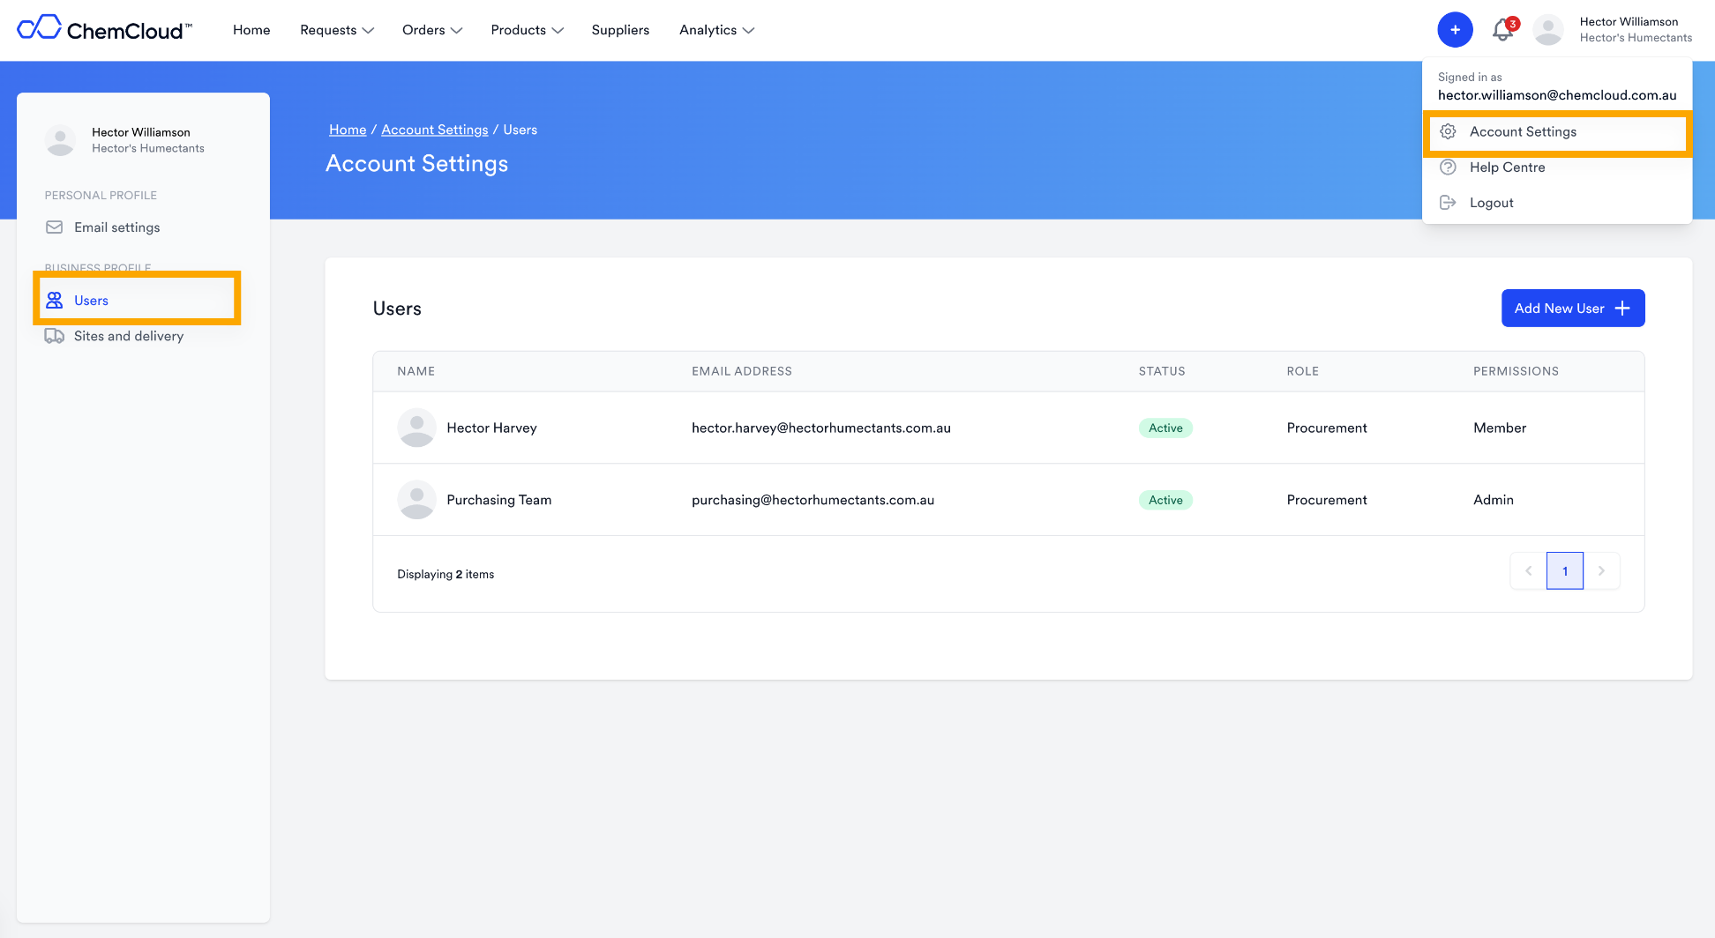Click Purchasing Team's avatar in the table

tap(416, 500)
